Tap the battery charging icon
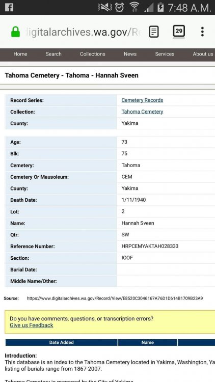The height and width of the screenshot is (382, 215). pyautogui.click(x=160, y=7)
